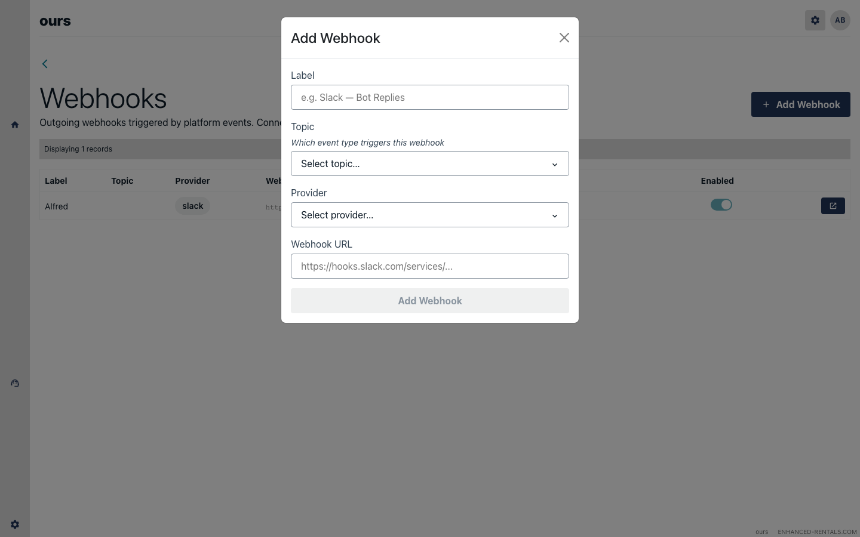Screen dimensions: 860x537
Task: Go back using the left chevron arrow
Action: click(45, 64)
